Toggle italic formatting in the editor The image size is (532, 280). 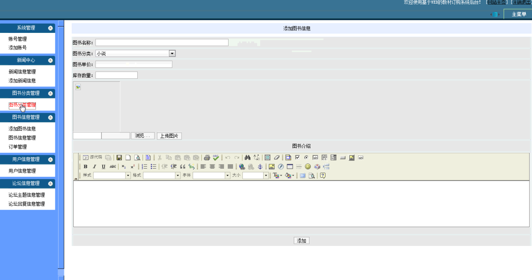point(95,167)
